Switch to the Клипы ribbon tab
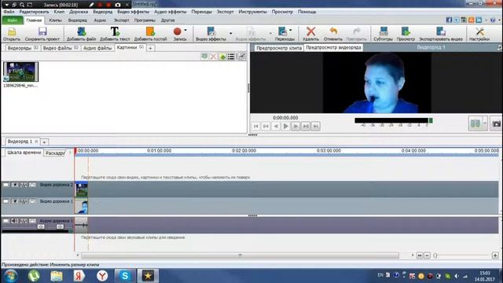 coord(56,20)
